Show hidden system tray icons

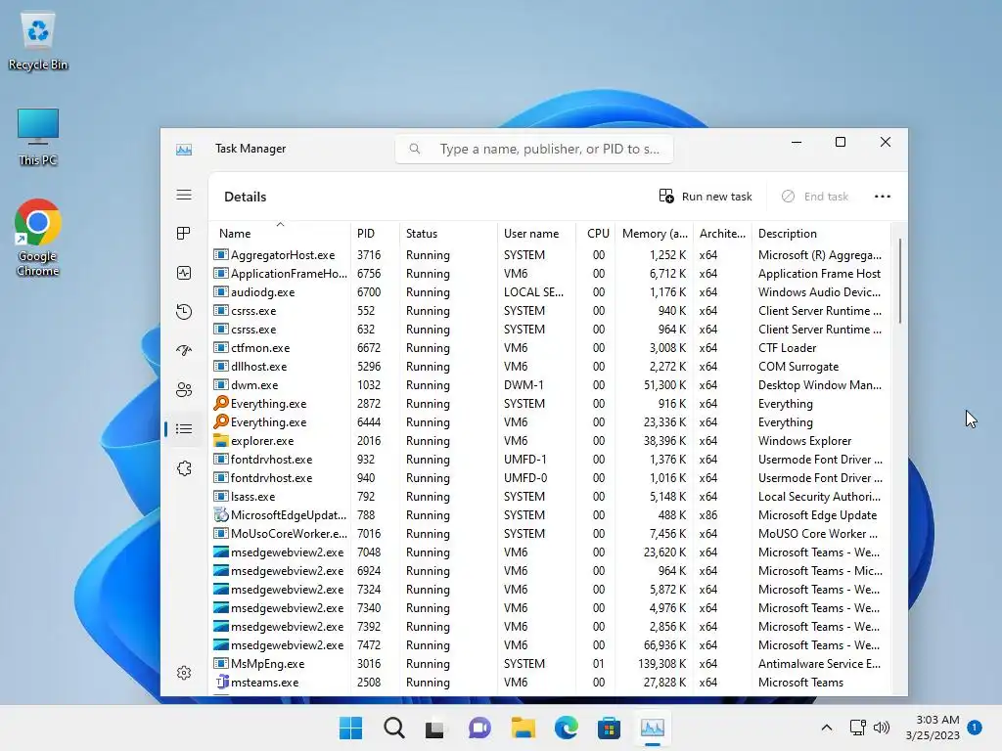[x=826, y=728]
